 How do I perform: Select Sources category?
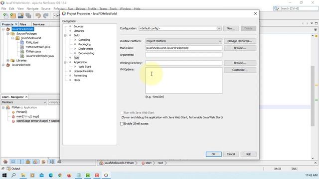coord(79,26)
